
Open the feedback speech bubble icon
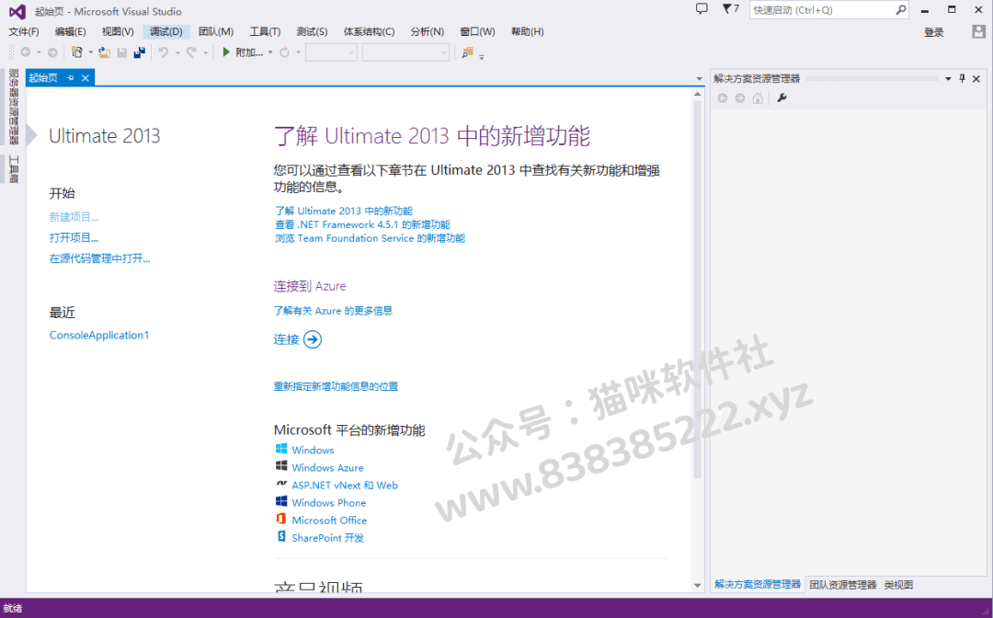pyautogui.click(x=701, y=9)
